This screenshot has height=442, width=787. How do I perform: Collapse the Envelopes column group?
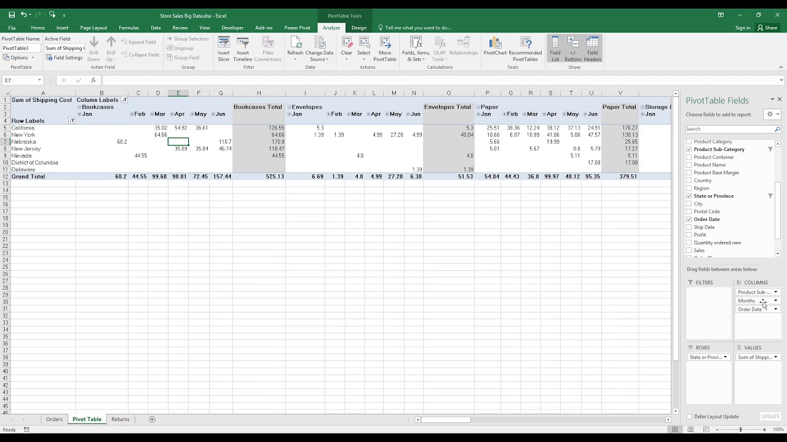coord(290,107)
